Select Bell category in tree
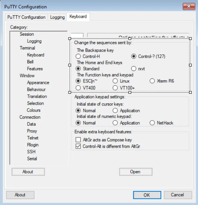Viewport: 198px width, 205px height. [30, 62]
